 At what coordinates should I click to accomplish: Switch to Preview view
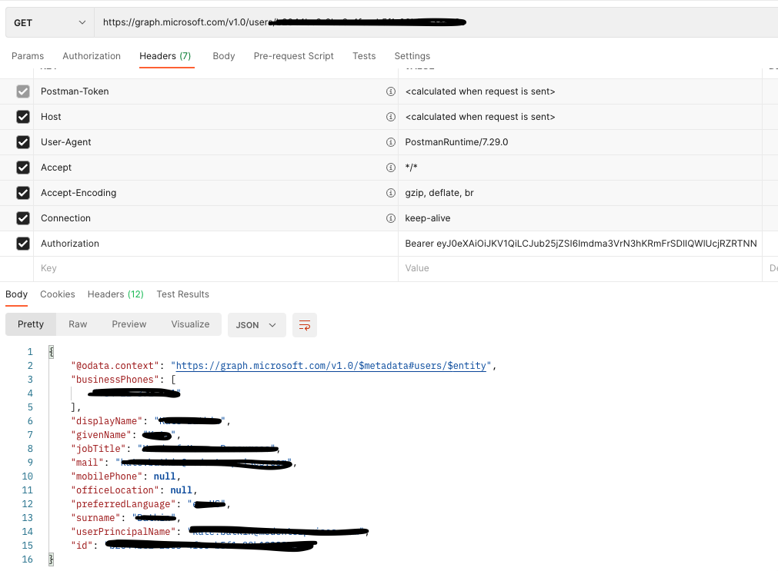pos(129,324)
